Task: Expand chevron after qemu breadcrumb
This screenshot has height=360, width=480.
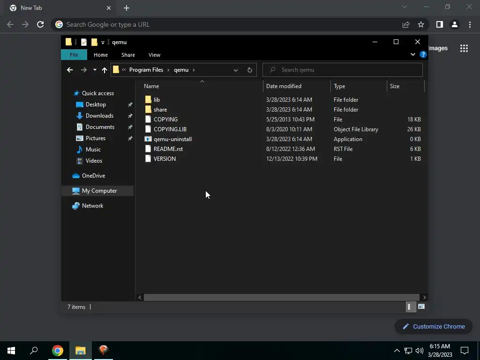Action: pos(194,70)
